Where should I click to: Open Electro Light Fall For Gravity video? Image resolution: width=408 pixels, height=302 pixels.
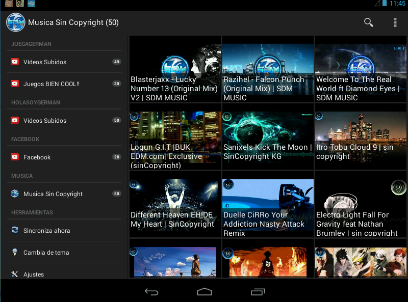point(361,204)
